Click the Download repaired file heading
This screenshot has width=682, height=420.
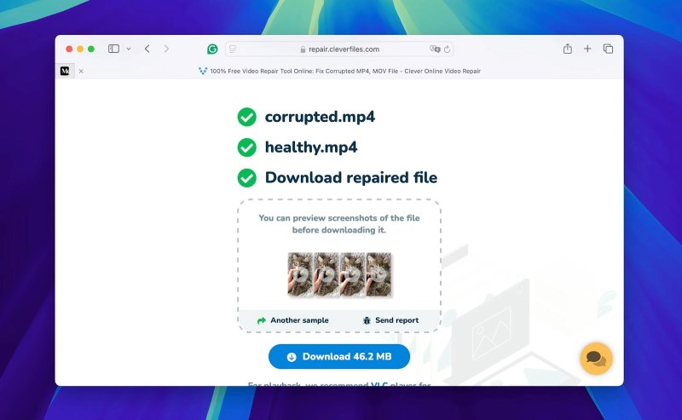point(351,177)
